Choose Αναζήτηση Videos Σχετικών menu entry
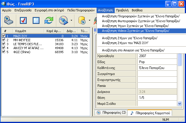 141,31
